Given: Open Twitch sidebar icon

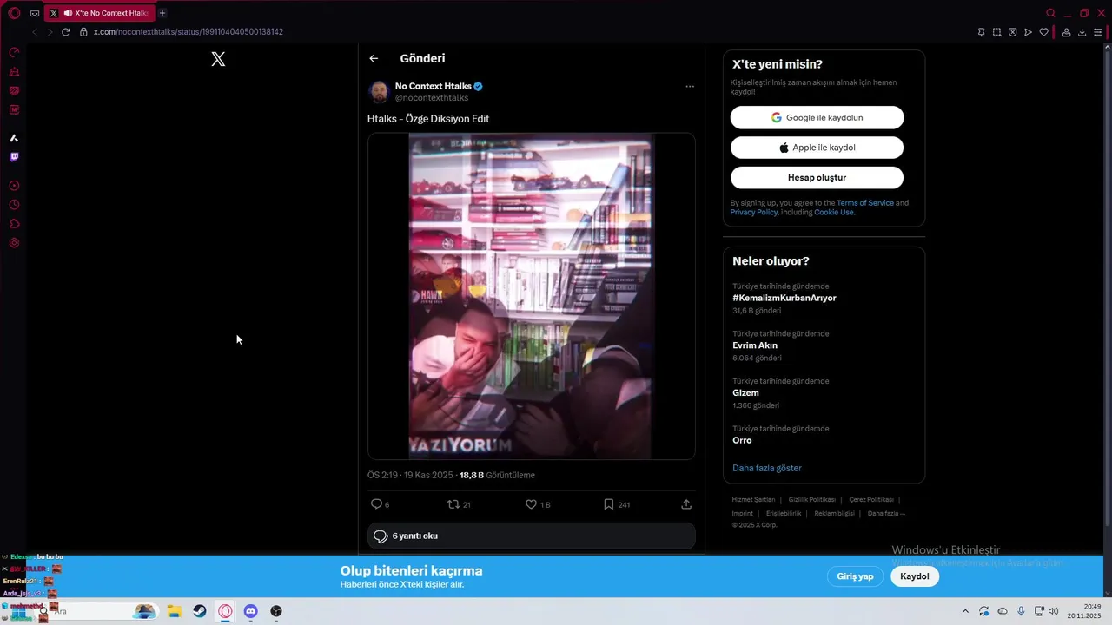Looking at the screenshot, I should (x=14, y=157).
